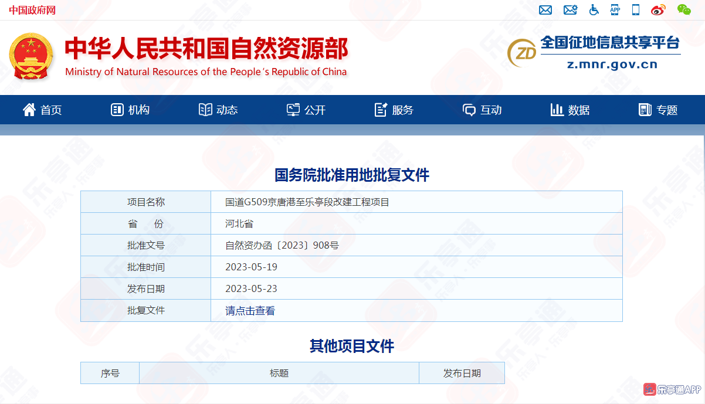The height and width of the screenshot is (404, 705).
Task: Open the 公开 menu item
Action: coord(306,110)
